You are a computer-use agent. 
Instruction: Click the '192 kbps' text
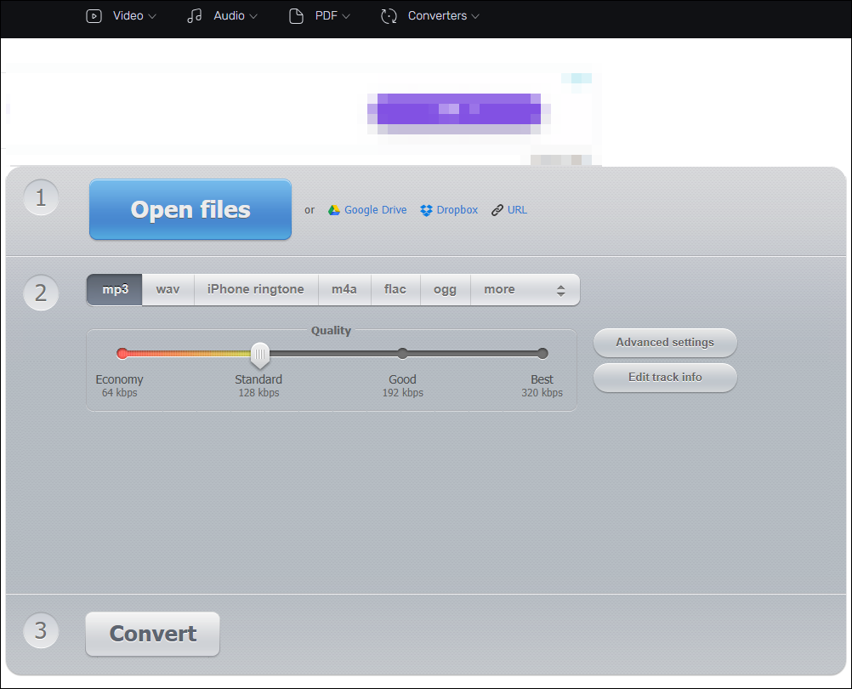[403, 392]
